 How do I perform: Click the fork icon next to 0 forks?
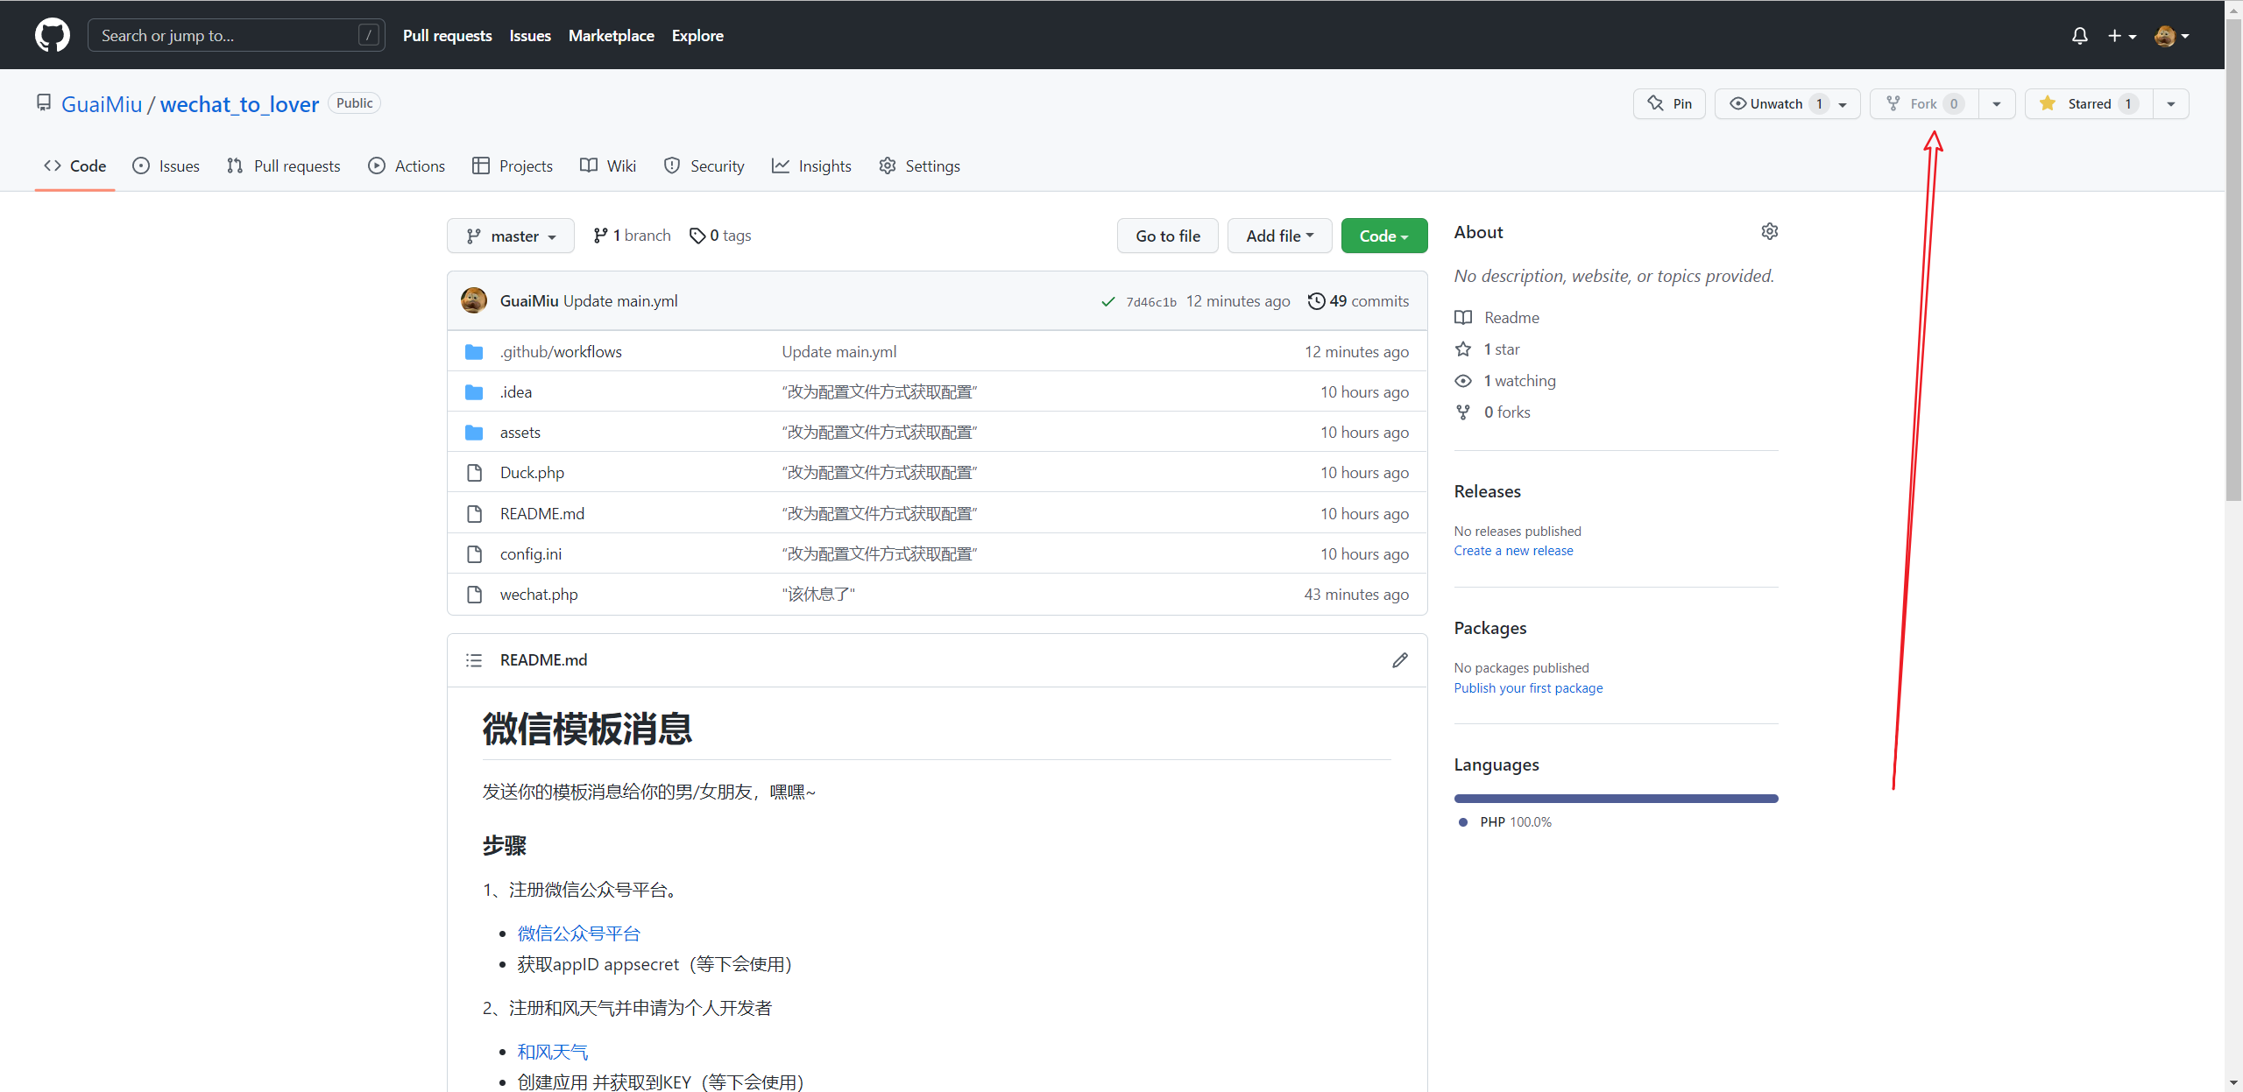(1463, 412)
